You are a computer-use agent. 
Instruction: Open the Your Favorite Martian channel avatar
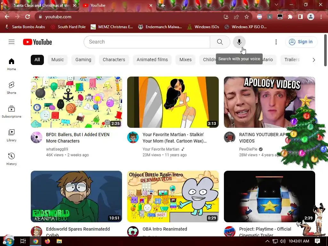133,137
